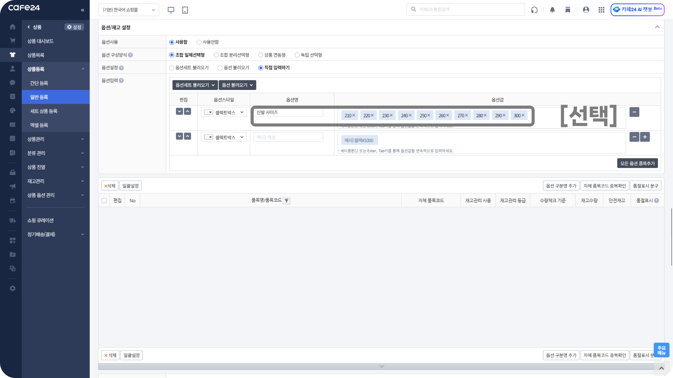Open the shop language selector dropdown
This screenshot has width=673, height=378.
tap(129, 10)
